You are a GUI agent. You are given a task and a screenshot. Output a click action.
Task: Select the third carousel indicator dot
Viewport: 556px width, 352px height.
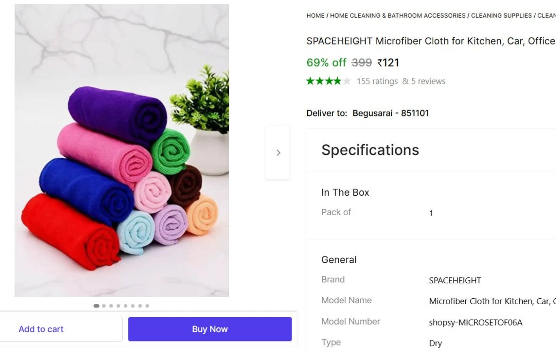[x=111, y=306]
